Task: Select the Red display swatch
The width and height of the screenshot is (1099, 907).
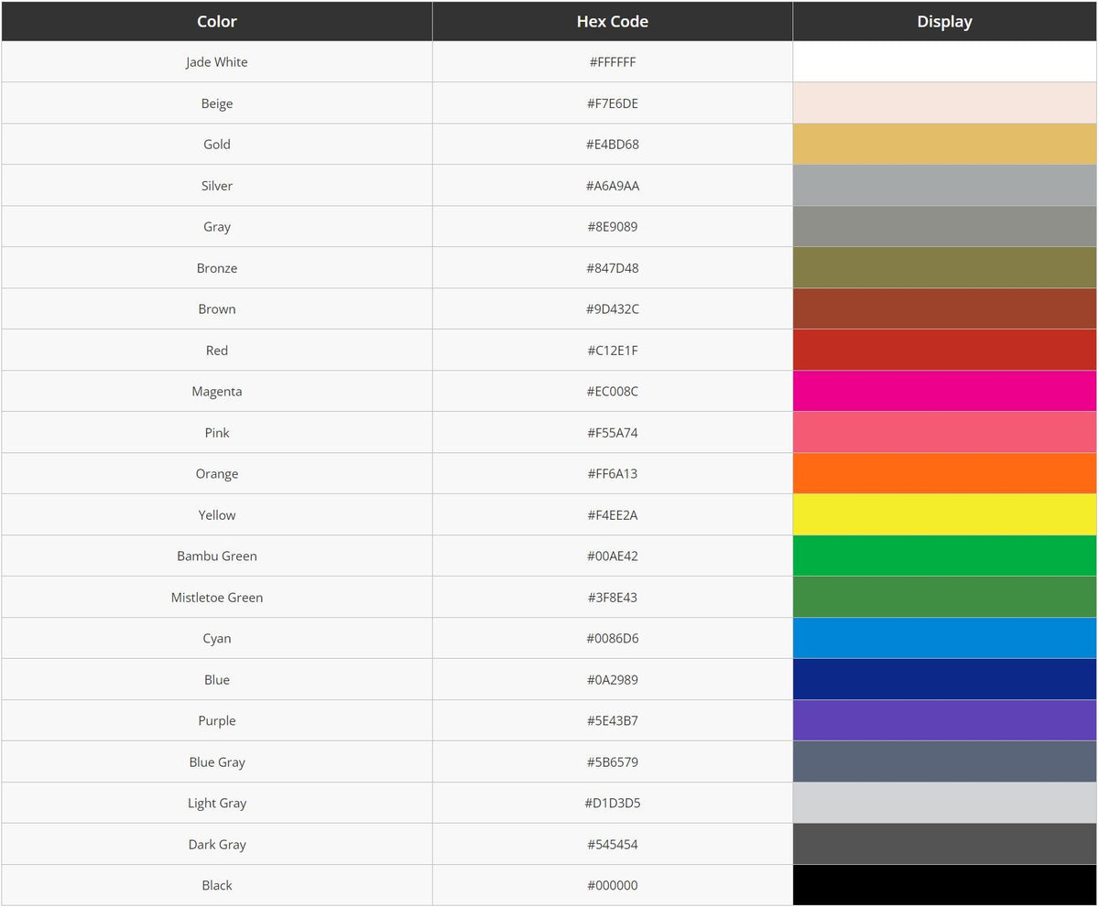Action: pyautogui.click(x=944, y=351)
